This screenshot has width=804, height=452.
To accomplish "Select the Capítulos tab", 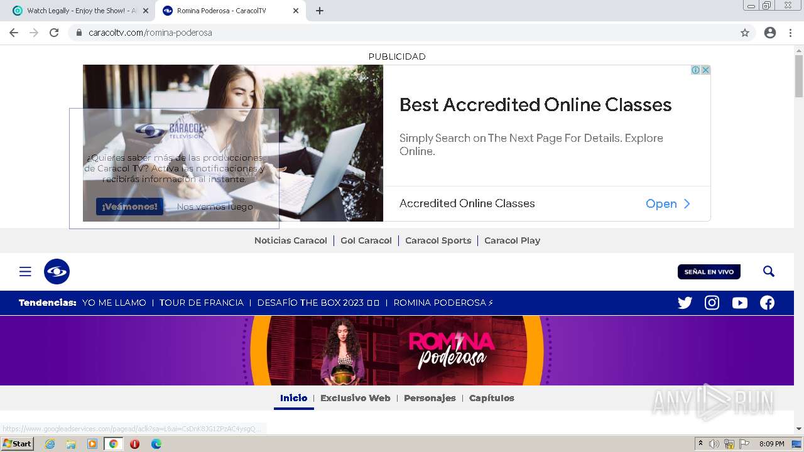I will pos(491,398).
